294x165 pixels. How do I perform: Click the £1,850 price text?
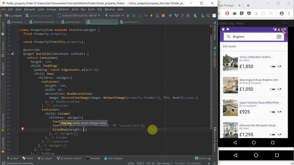point(246,66)
